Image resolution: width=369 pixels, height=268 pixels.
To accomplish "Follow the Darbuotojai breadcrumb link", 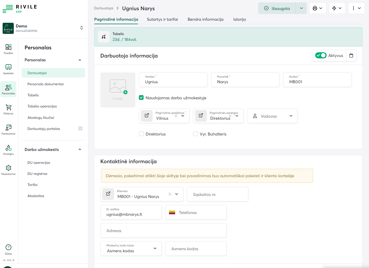I will (104, 8).
